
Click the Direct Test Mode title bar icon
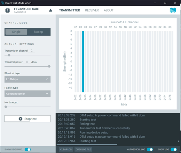click(x=2, y=3)
